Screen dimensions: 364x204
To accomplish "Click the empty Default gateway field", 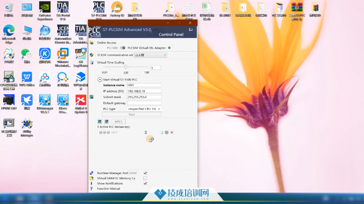I will point(144,103).
